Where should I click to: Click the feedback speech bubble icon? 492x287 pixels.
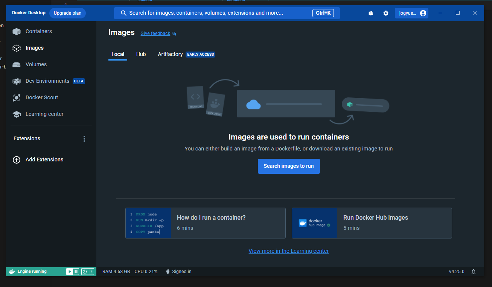174,34
